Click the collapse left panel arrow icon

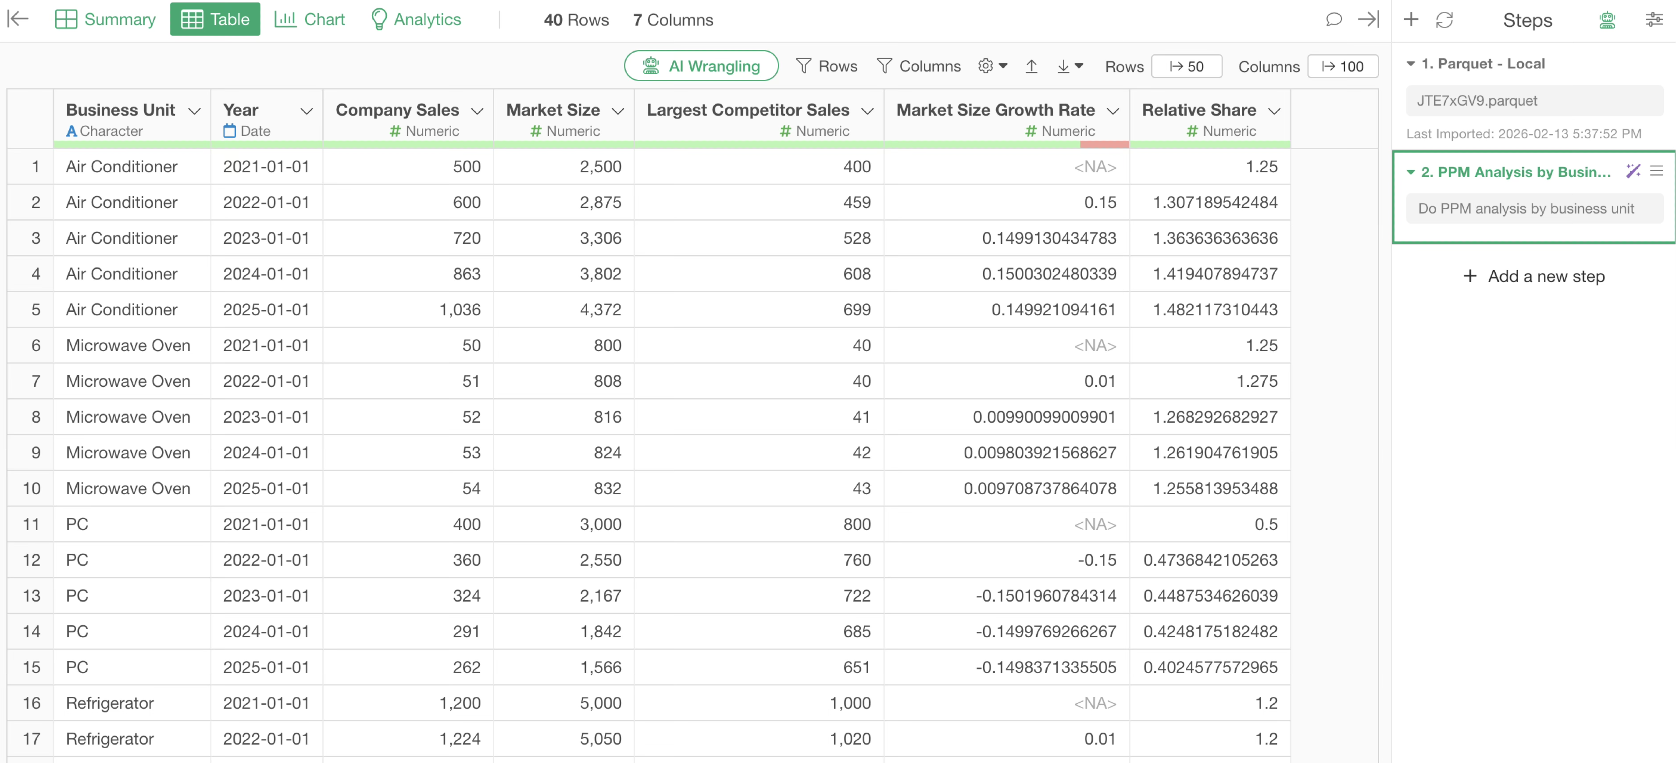tap(18, 19)
